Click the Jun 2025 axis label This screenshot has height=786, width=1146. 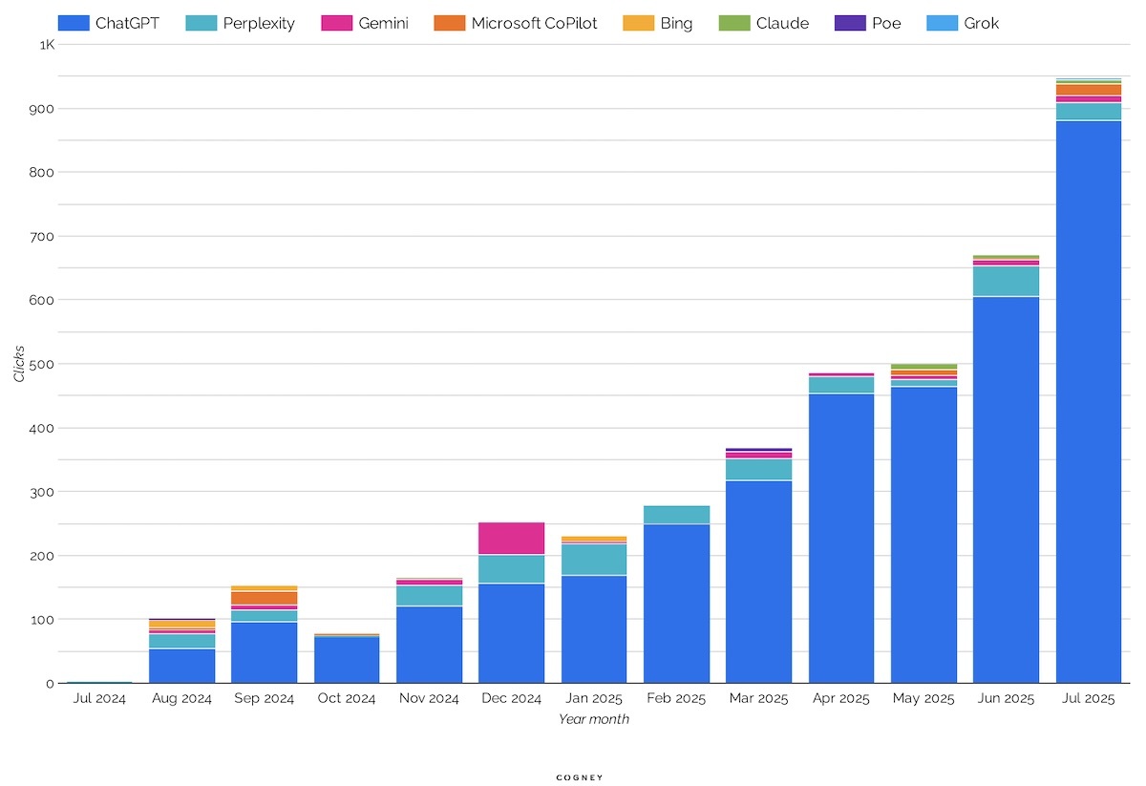1007,699
